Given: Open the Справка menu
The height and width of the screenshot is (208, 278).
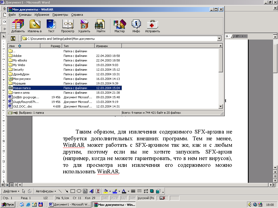Looking at the screenshot, I should click(x=77, y=15).
